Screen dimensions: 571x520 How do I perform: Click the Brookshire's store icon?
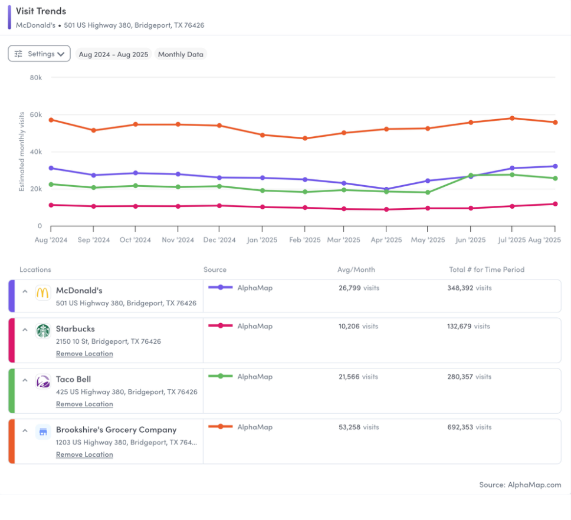[x=43, y=432]
